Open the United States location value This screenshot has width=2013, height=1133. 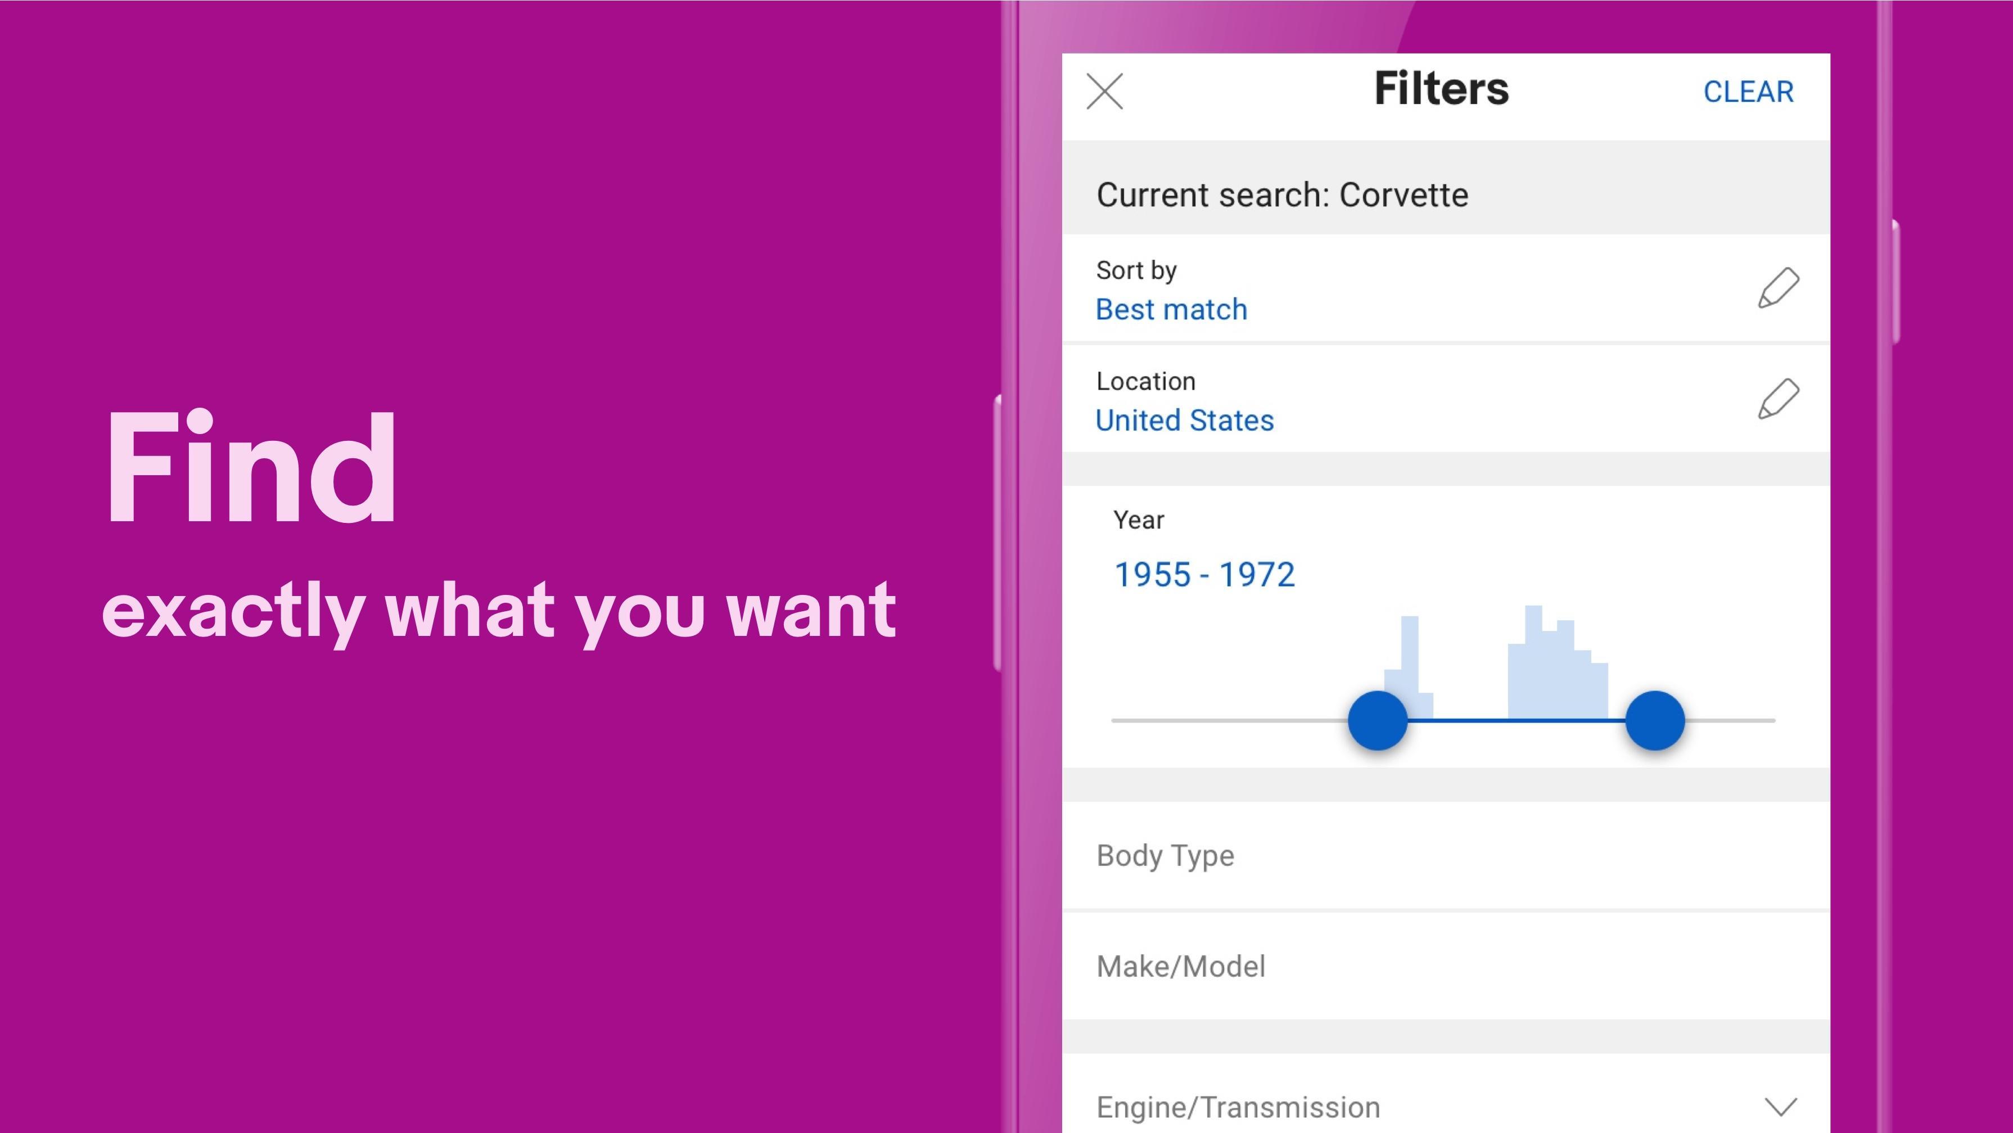pos(1185,421)
